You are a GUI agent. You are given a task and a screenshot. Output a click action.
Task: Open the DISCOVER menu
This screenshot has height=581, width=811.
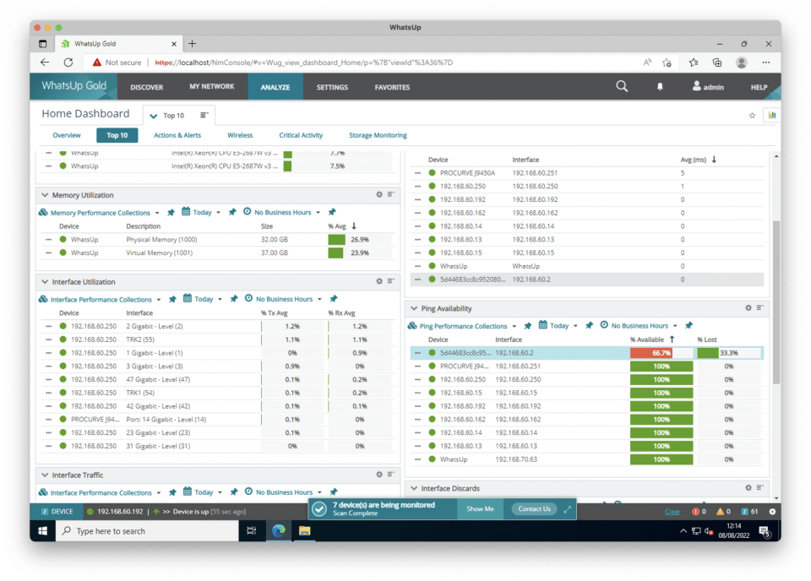click(146, 87)
